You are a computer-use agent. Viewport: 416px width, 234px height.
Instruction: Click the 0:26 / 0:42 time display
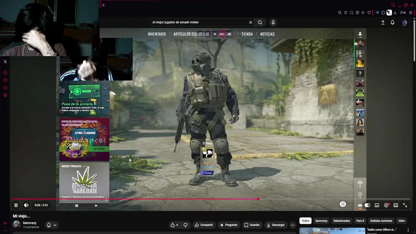(x=41, y=205)
